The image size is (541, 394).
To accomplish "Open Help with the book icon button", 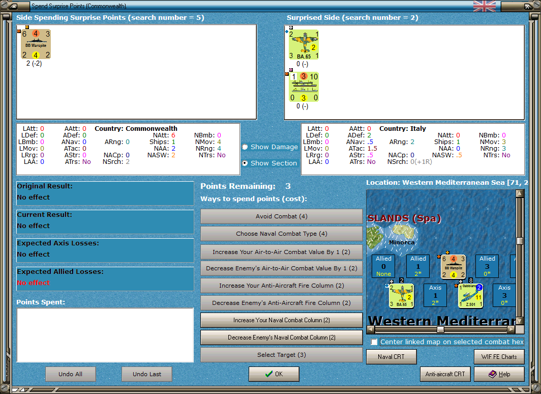I will (x=499, y=374).
